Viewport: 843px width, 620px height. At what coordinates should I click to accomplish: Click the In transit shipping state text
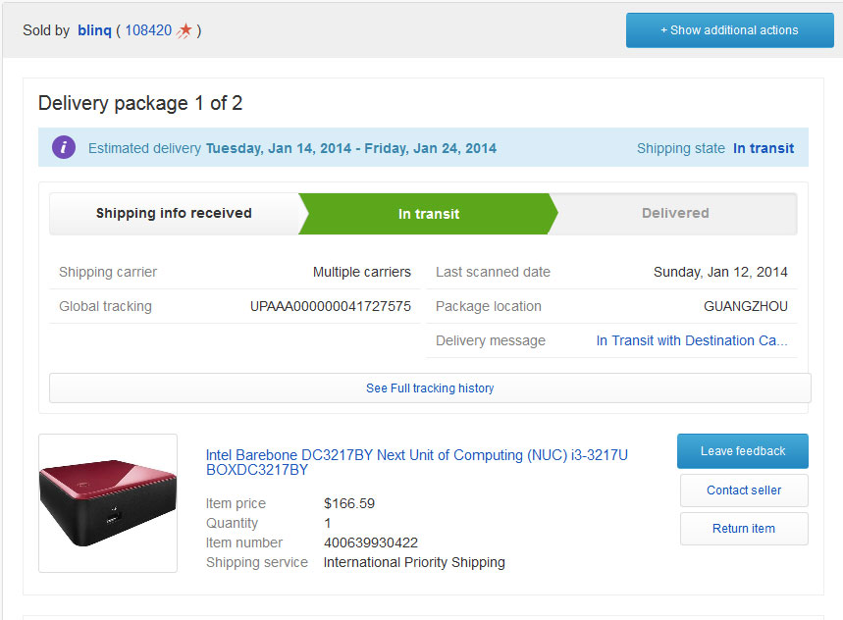point(764,148)
